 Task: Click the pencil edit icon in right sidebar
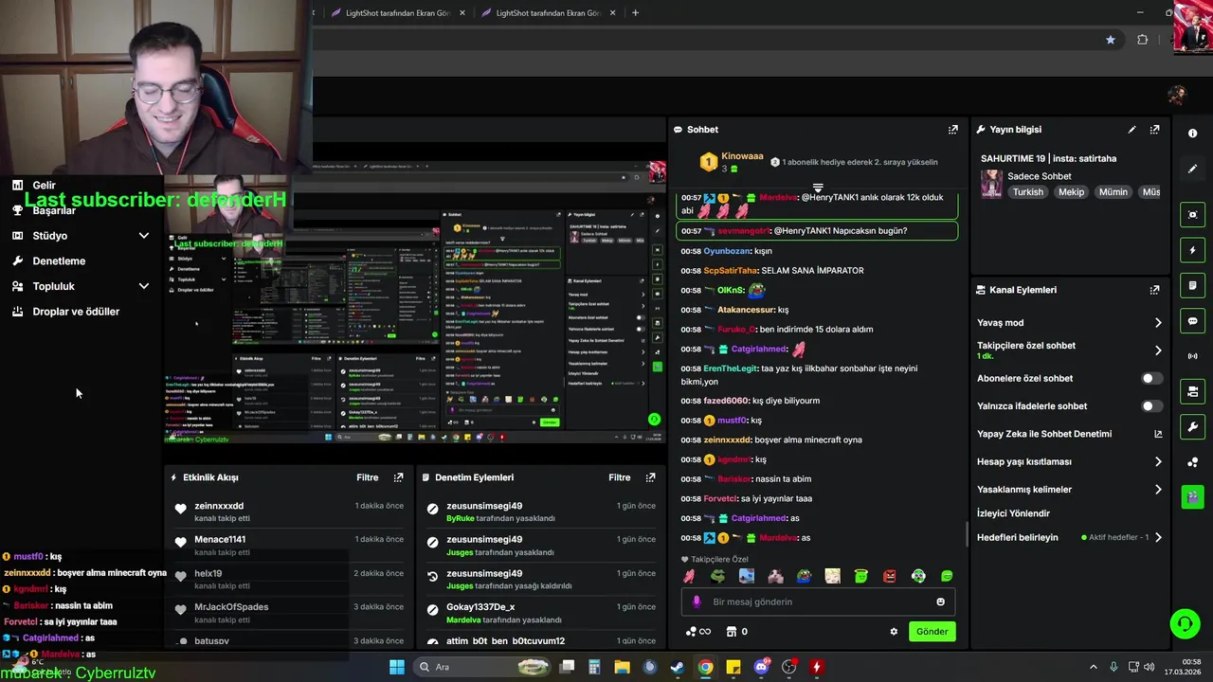point(1192,169)
